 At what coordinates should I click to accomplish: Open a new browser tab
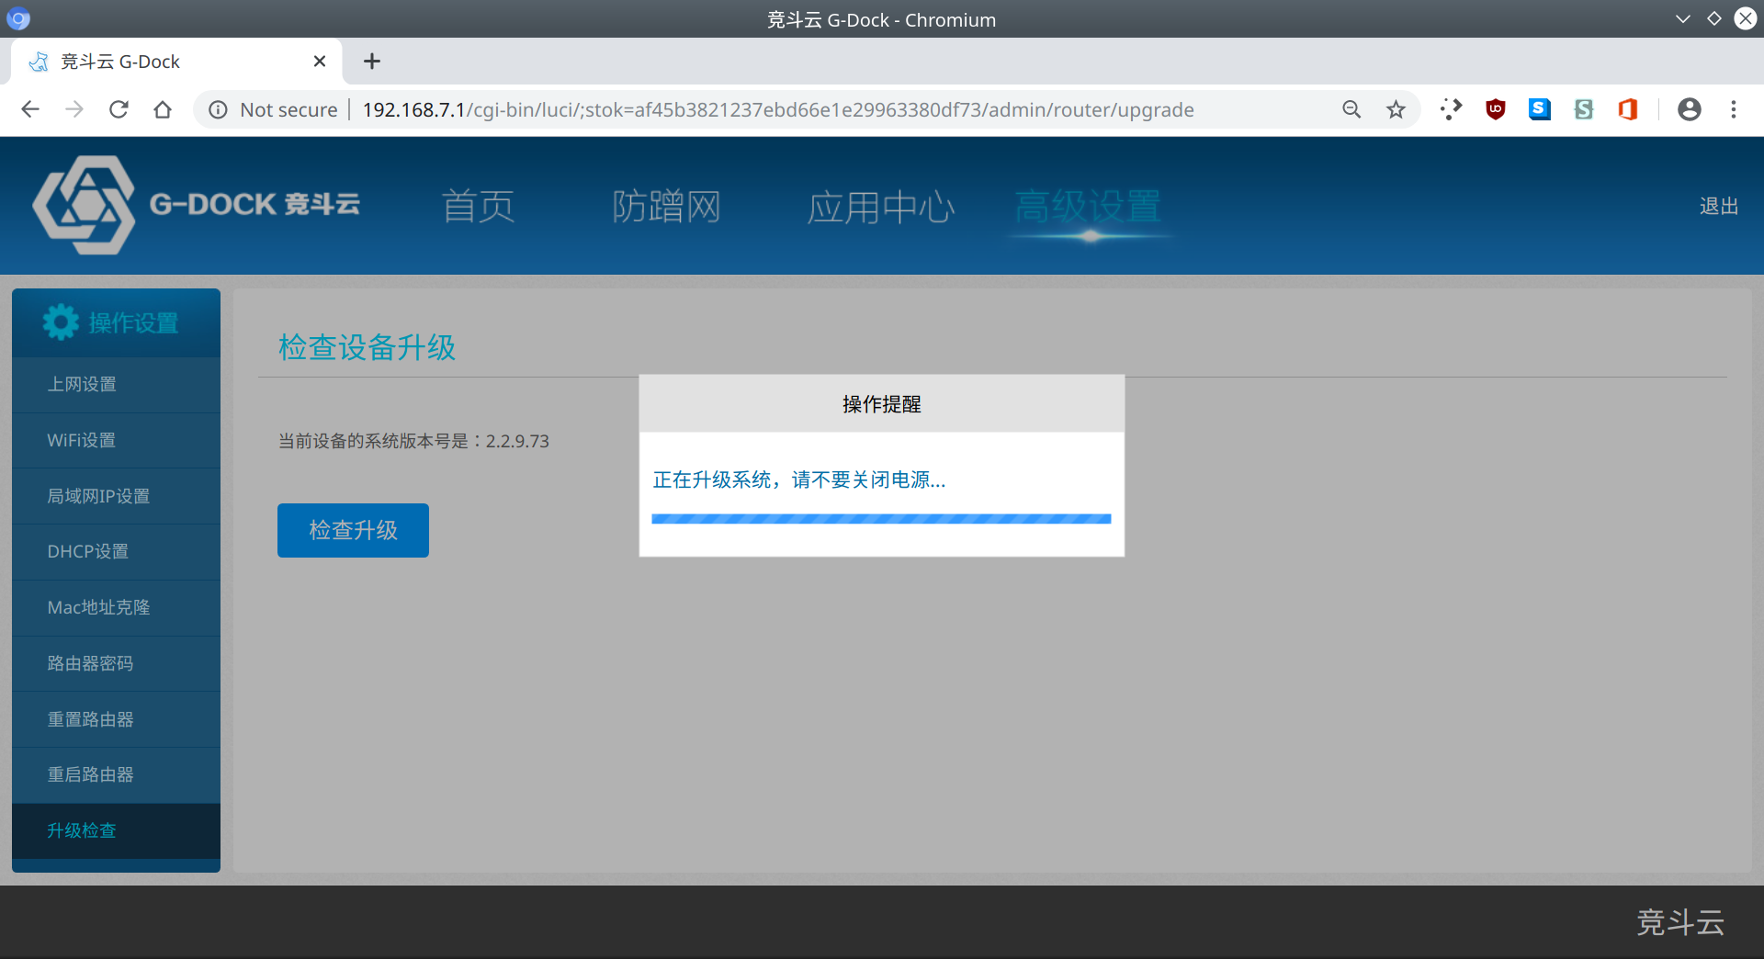tap(371, 62)
